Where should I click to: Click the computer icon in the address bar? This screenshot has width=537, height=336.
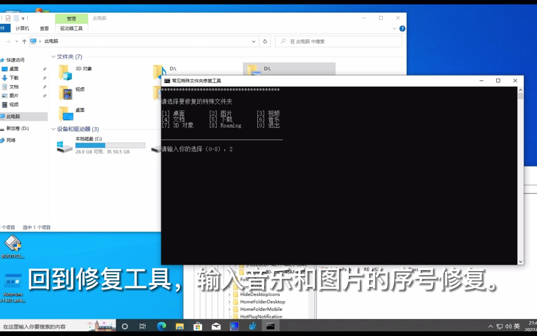point(33,41)
